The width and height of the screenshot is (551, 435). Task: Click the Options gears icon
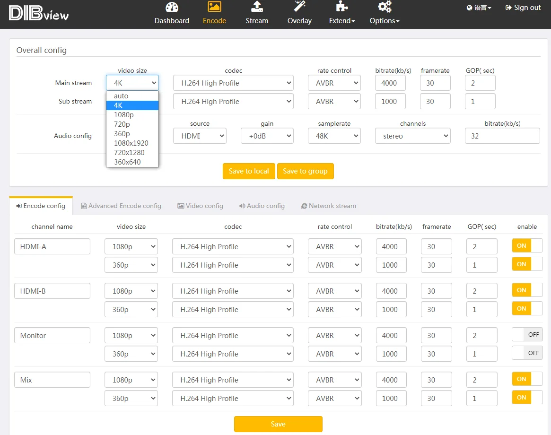click(x=384, y=7)
